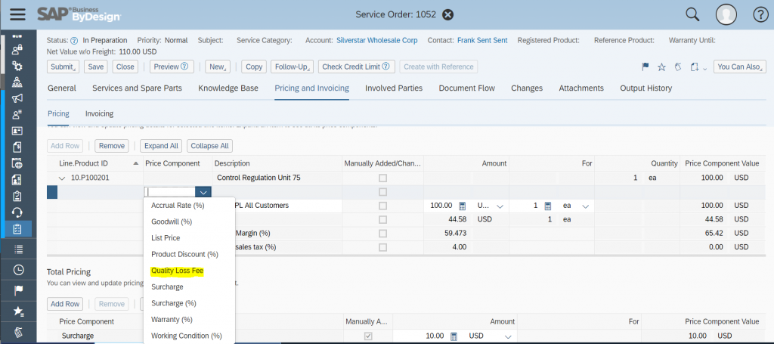This screenshot has height=344, width=774.
Task: Switch to the Services and Spare Parts tab
Action: point(138,88)
